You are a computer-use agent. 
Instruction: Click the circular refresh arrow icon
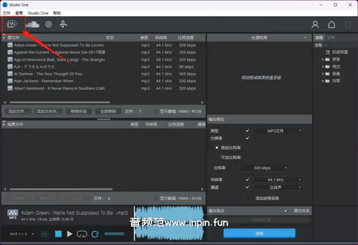tap(95, 234)
